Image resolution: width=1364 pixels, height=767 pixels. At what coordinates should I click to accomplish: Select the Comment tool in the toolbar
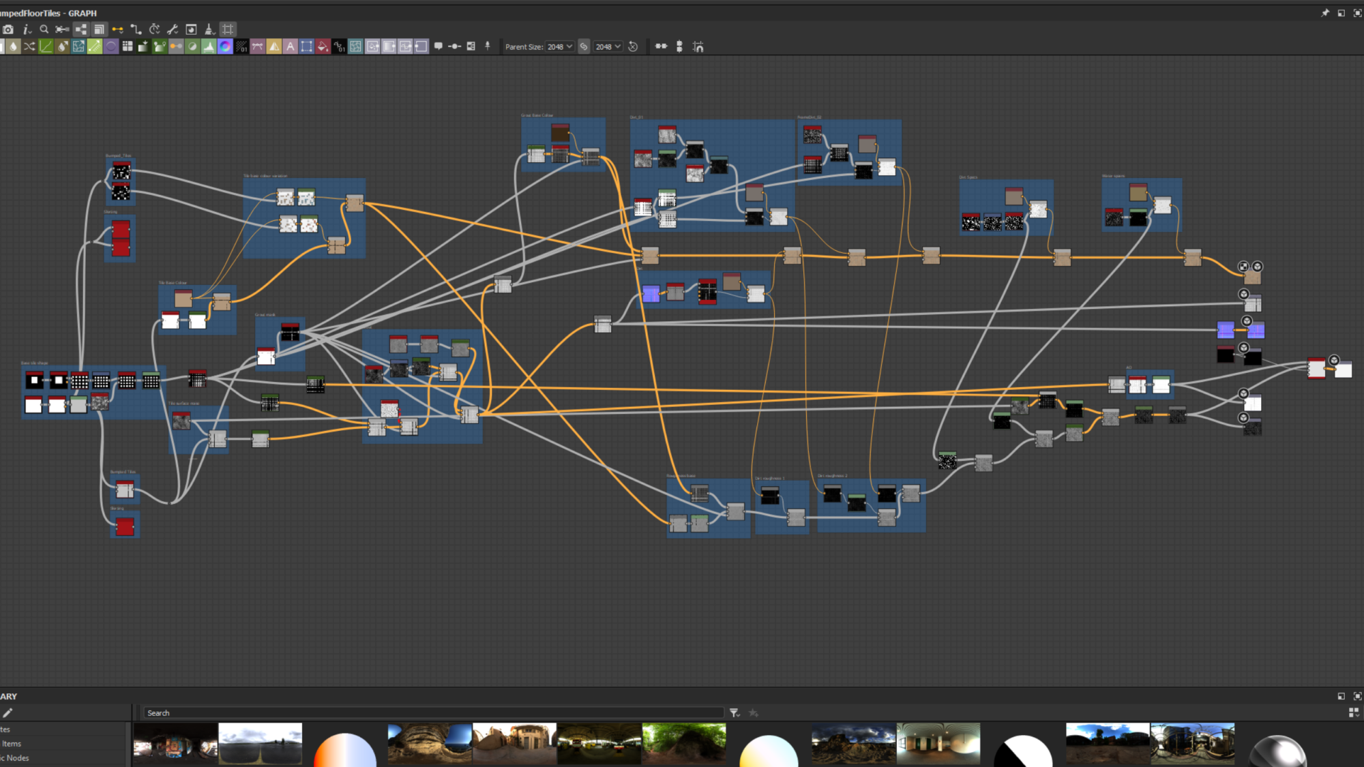coord(439,46)
